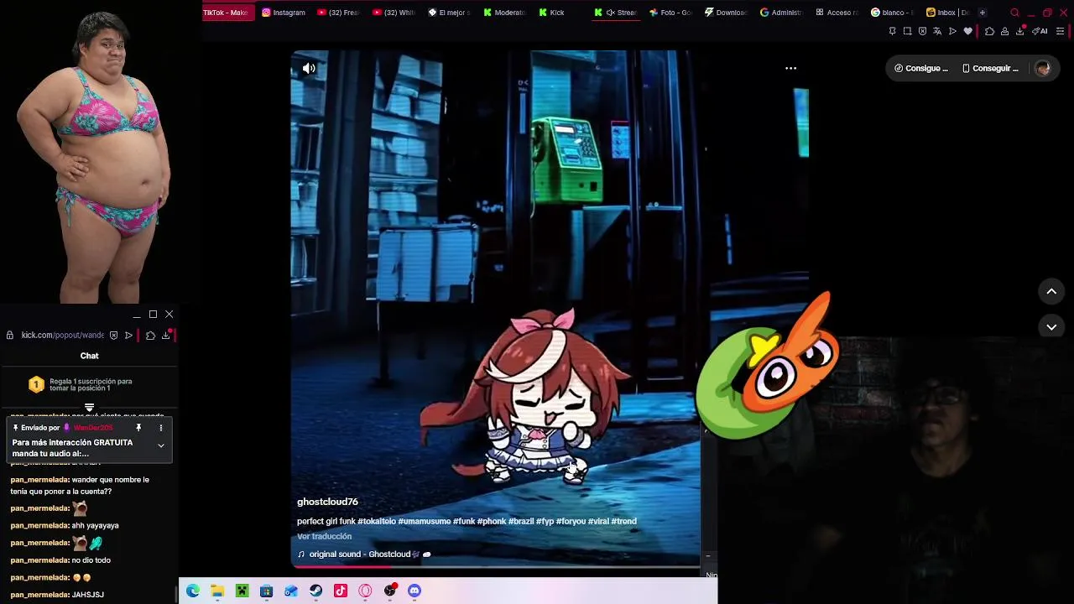Mute the TikTok video sound
The image size is (1074, 604).
pyautogui.click(x=309, y=69)
